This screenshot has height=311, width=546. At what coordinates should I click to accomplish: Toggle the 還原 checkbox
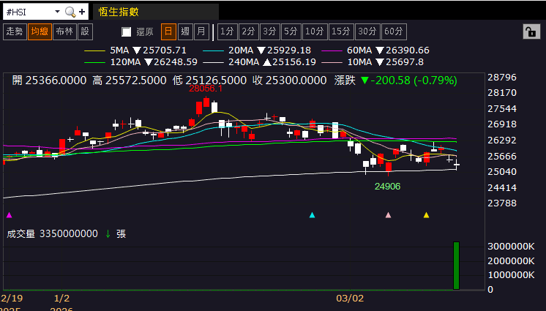(x=127, y=31)
